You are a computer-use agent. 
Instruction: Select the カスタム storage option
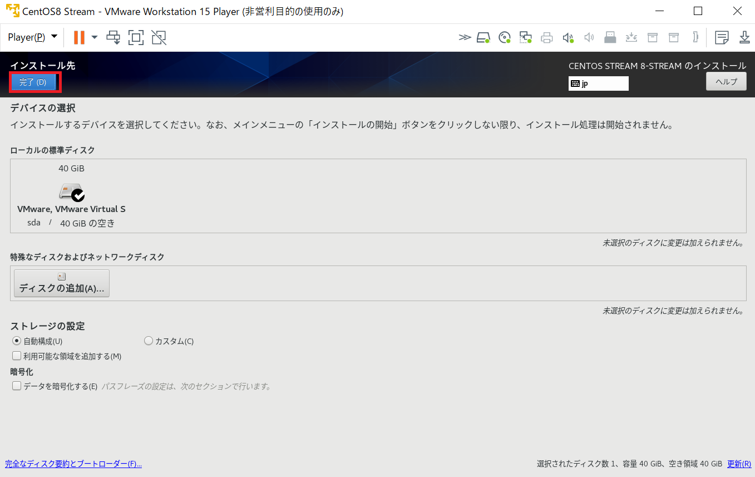pos(149,341)
